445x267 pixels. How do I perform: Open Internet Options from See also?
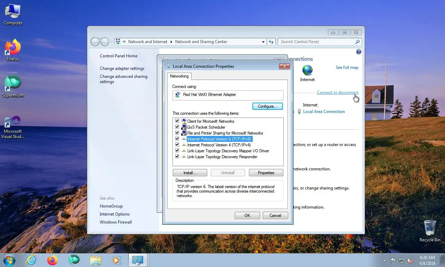(115, 214)
